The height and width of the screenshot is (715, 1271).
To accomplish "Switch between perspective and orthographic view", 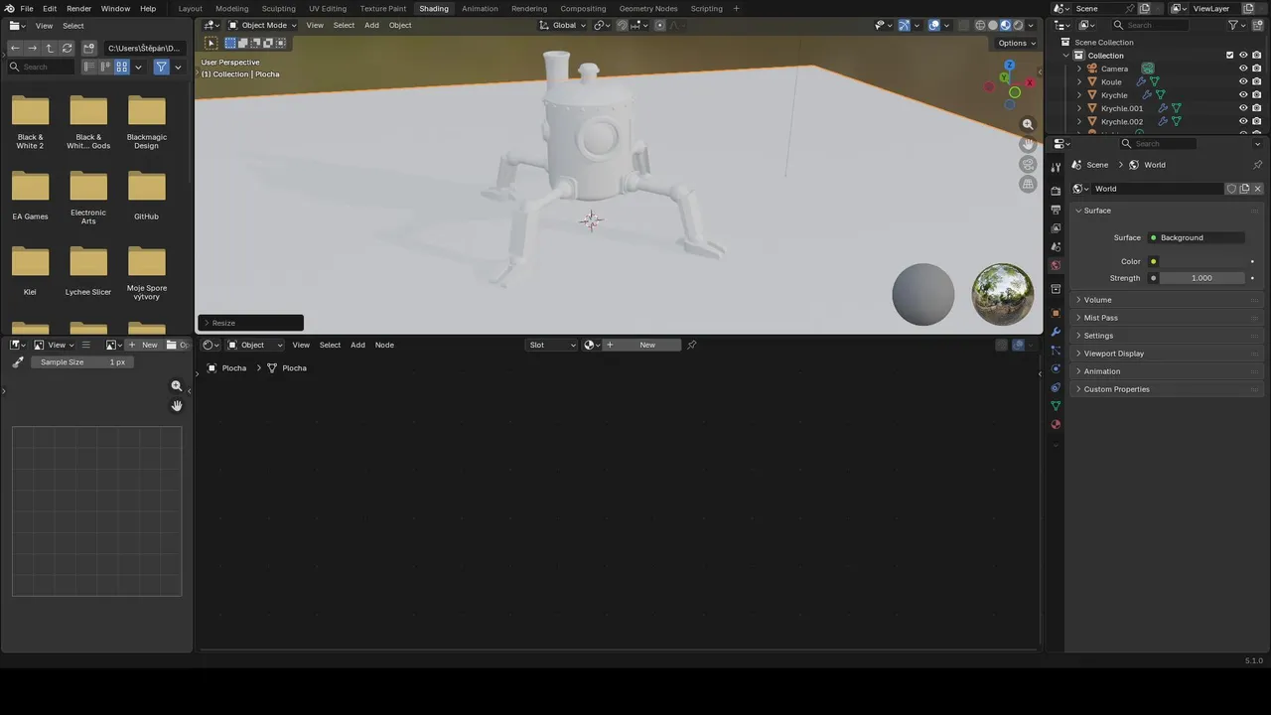I will pos(1028,185).
